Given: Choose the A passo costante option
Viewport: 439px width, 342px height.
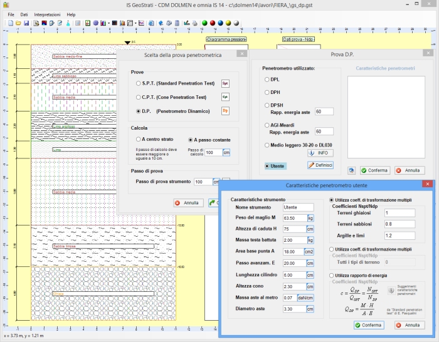Looking at the screenshot, I should [191, 140].
